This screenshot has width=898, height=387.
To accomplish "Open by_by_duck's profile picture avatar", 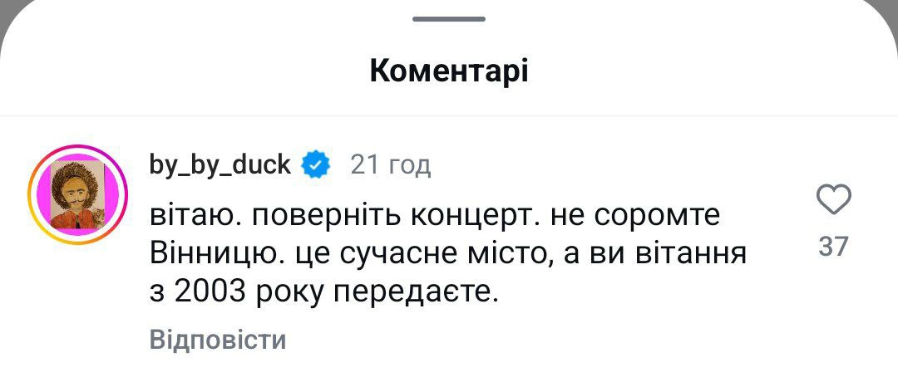I will coord(76,193).
